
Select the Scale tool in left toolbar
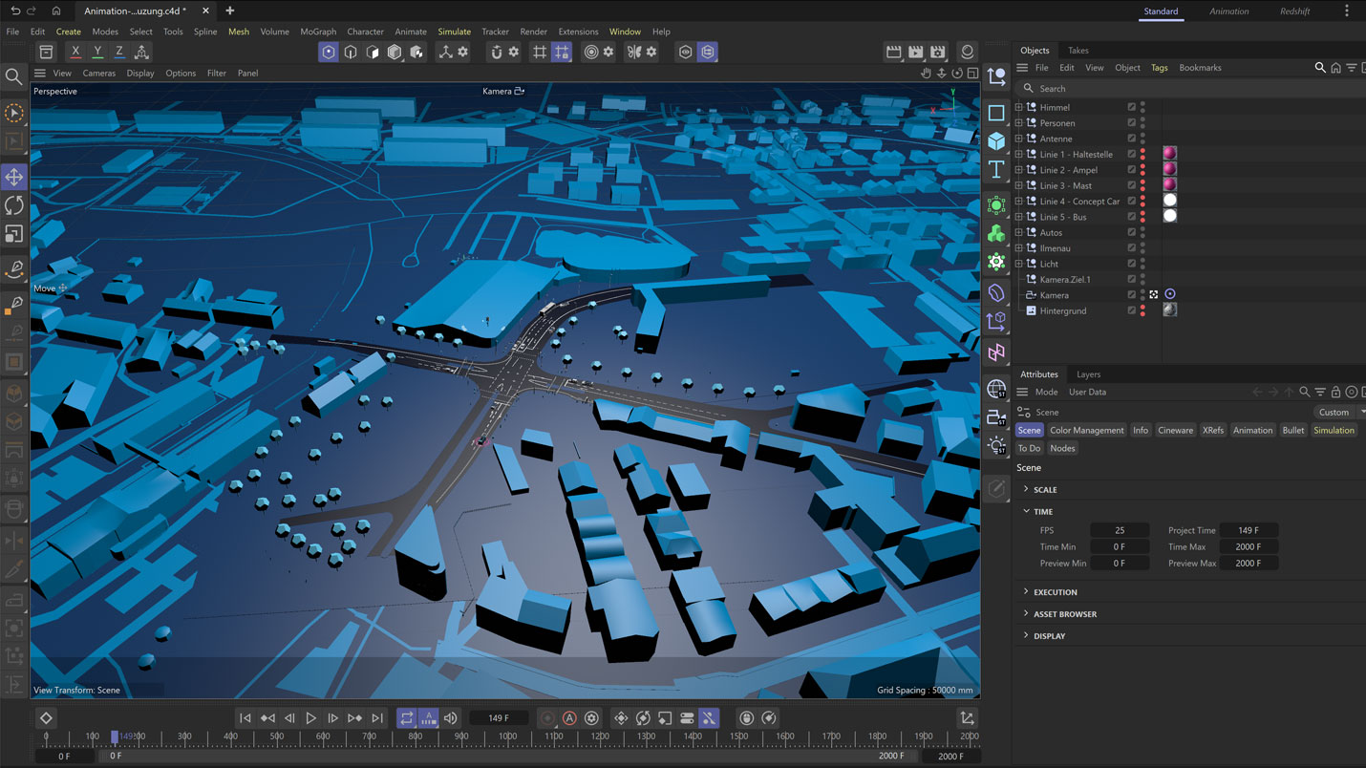click(14, 234)
